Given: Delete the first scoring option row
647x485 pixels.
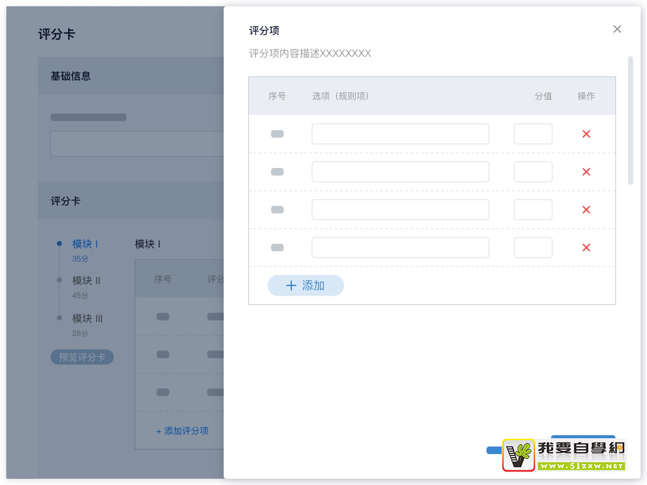Looking at the screenshot, I should pyautogui.click(x=586, y=134).
